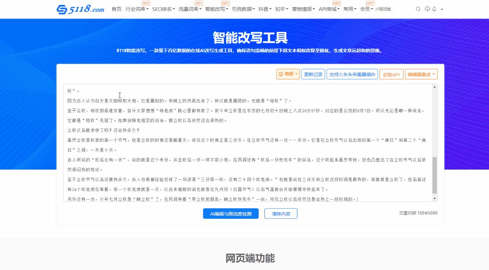489x270 pixels.
Task: Click the line 立秋以后就凉快了吗？还会热多久？
Action: coord(104,130)
